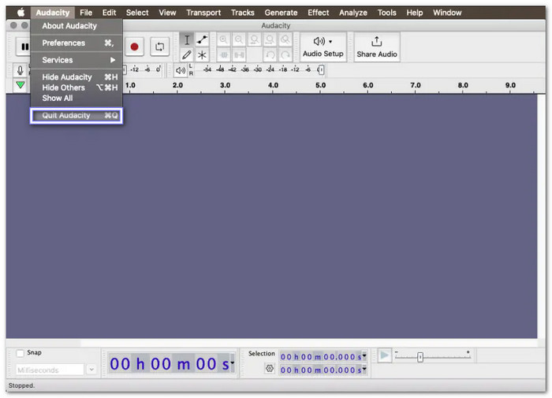Choose About Audacity from the menu
The height and width of the screenshot is (398, 552).
pos(76,26)
